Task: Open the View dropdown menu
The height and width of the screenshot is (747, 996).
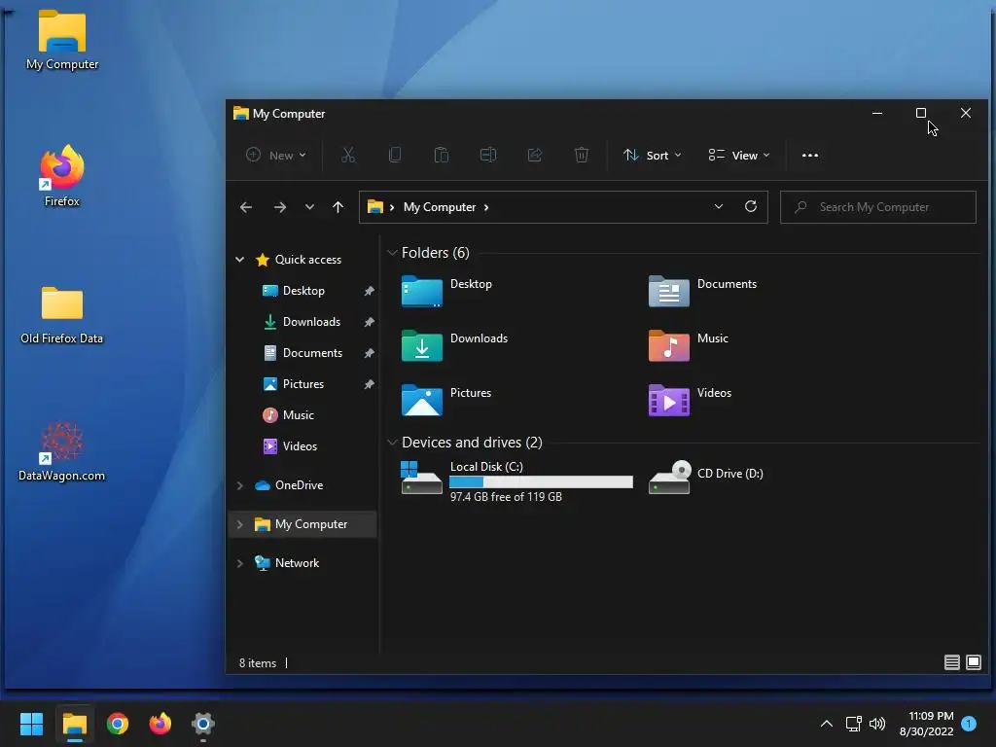Action: click(739, 155)
